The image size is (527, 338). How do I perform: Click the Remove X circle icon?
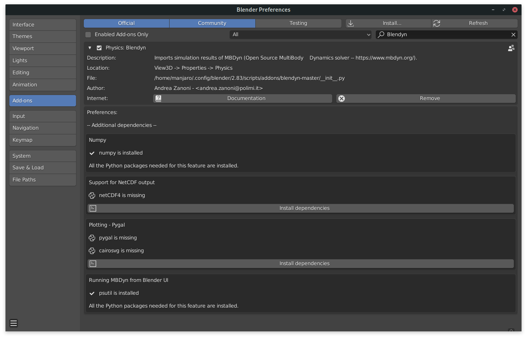pyautogui.click(x=341, y=99)
